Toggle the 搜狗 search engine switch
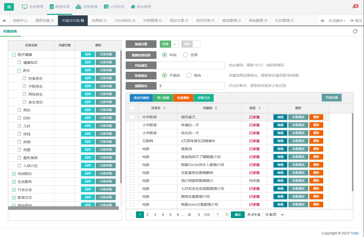 point(191,44)
